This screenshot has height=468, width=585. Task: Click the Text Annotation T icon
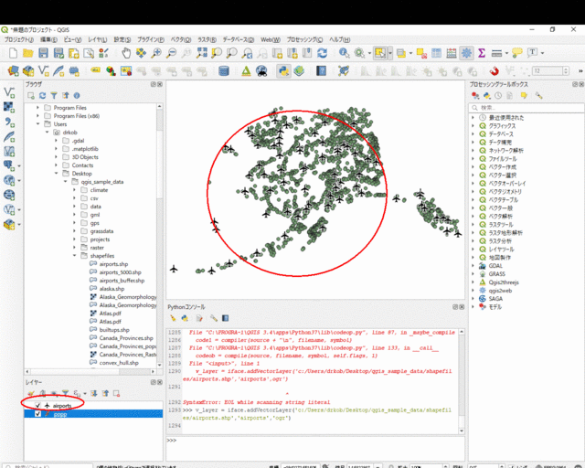point(532,53)
